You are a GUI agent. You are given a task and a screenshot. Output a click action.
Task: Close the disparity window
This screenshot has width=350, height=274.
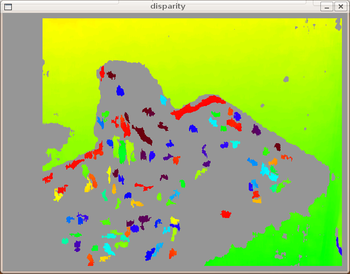tap(340, 6)
